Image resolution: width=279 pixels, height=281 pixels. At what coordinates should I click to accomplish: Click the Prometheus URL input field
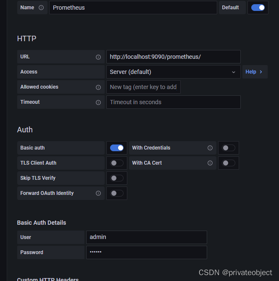pos(173,57)
